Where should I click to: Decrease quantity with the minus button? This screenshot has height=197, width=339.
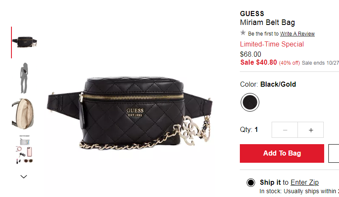point(285,130)
